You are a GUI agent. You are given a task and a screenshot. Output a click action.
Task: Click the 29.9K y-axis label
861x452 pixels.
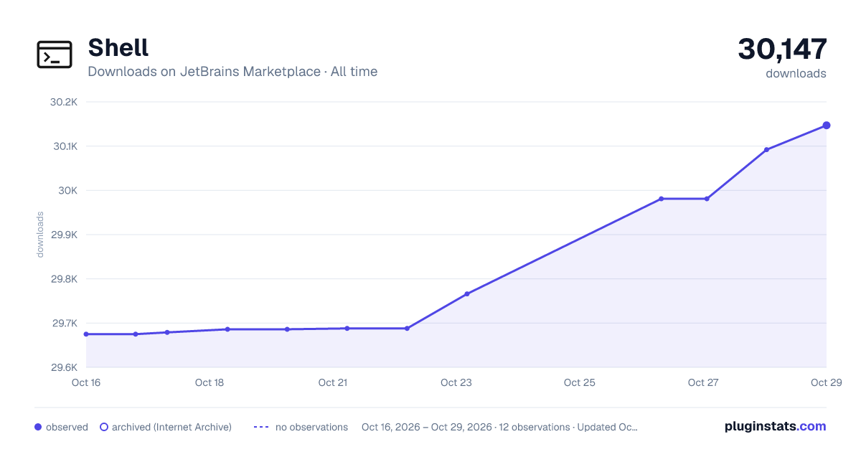point(63,235)
